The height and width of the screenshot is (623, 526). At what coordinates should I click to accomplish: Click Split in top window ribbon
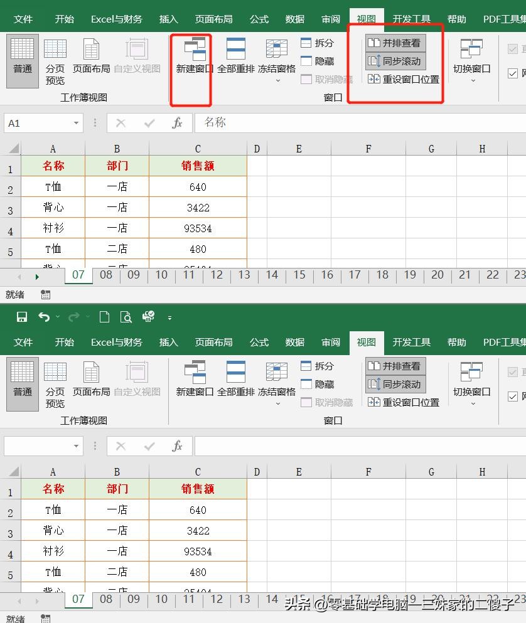tap(317, 43)
